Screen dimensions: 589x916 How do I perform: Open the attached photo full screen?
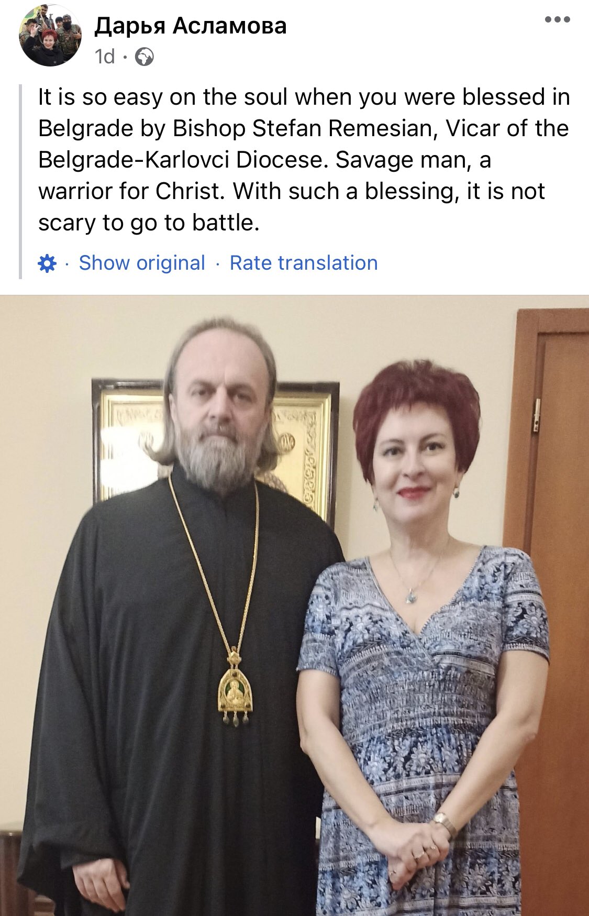pyautogui.click(x=294, y=605)
